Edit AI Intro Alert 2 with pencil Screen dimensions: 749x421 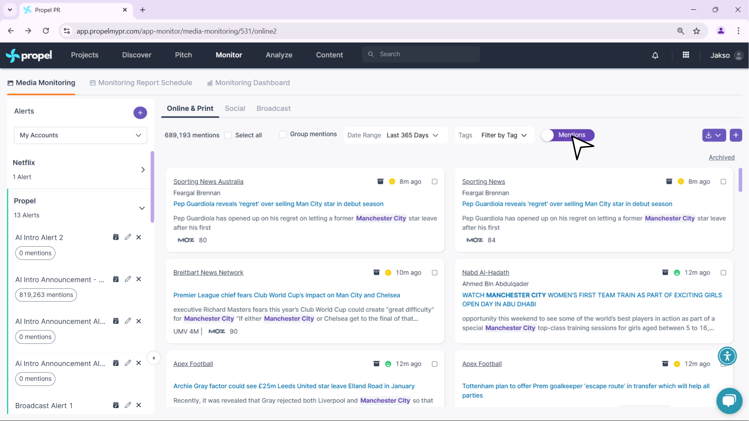[128, 237]
